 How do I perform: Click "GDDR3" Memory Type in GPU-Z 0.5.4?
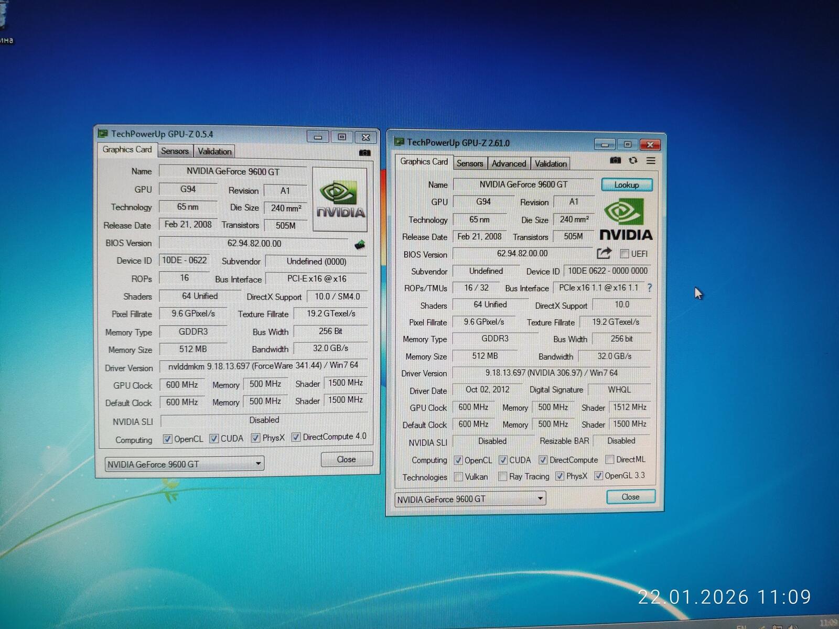click(193, 331)
